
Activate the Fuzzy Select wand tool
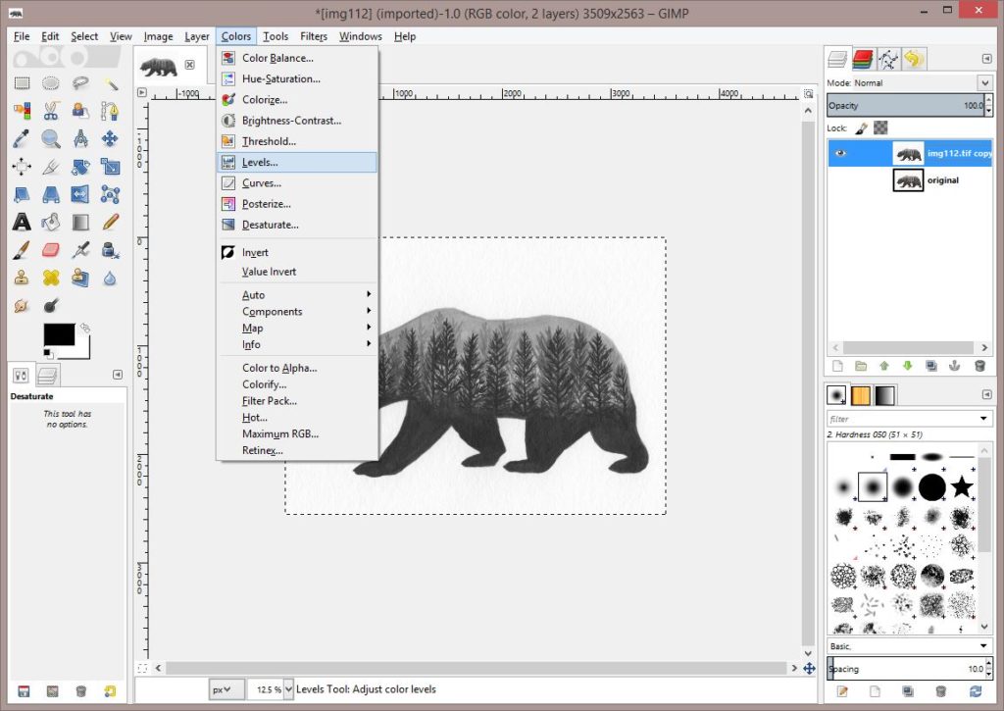110,83
